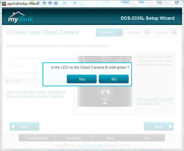Screen dimensions: 184x151
Task: Select the Connect step 1 tab
Action: tap(109, 32)
